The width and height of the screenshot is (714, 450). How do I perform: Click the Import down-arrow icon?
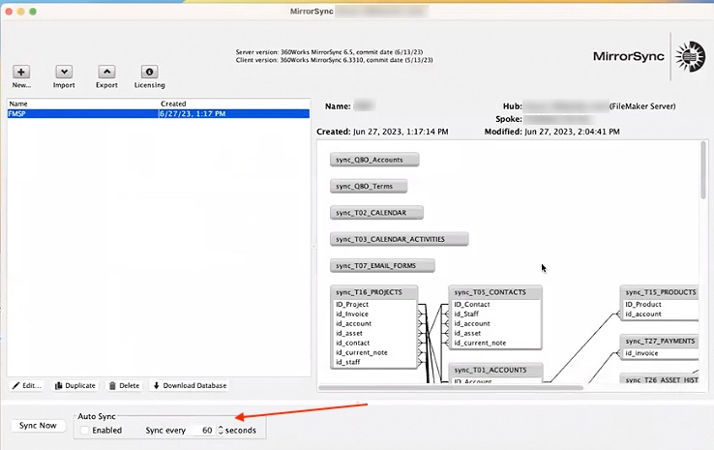tap(64, 72)
